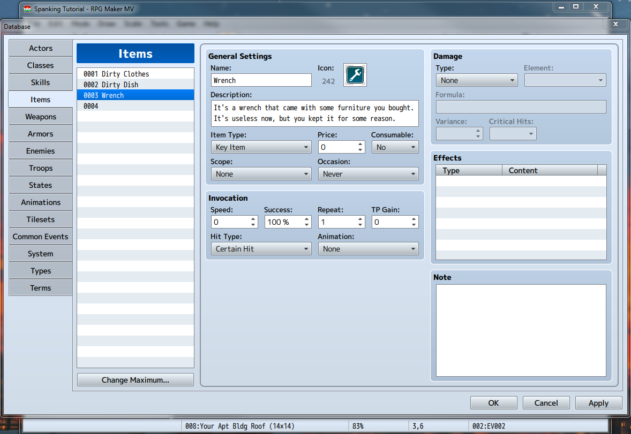Select item 0003 Wrench
Image resolution: width=631 pixels, height=434 pixels.
point(135,95)
